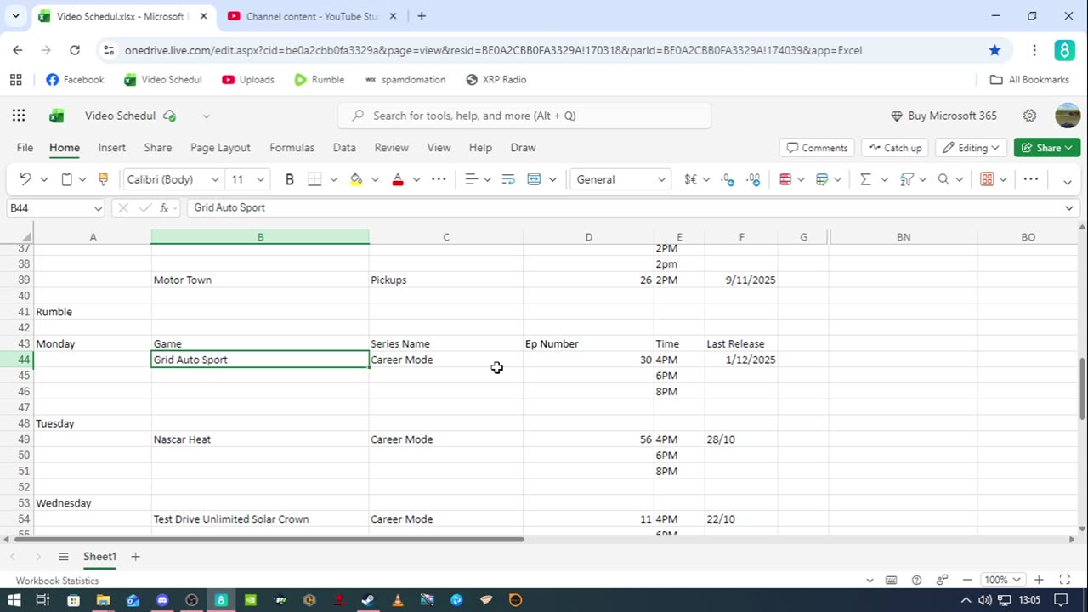Expand the ribbon display options chevron
The height and width of the screenshot is (612, 1088).
click(x=1068, y=181)
